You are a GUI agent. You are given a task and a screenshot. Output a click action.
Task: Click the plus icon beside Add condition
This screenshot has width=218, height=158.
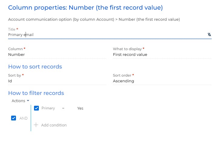pos(36,125)
